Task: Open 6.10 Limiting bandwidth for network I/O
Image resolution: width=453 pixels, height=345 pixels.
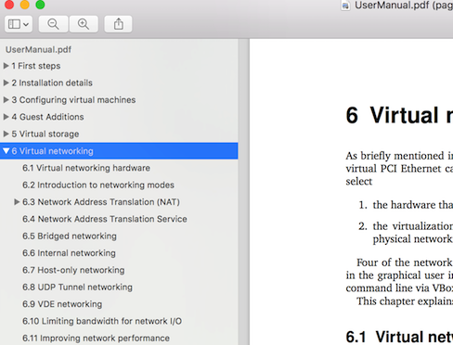Action: point(102,321)
